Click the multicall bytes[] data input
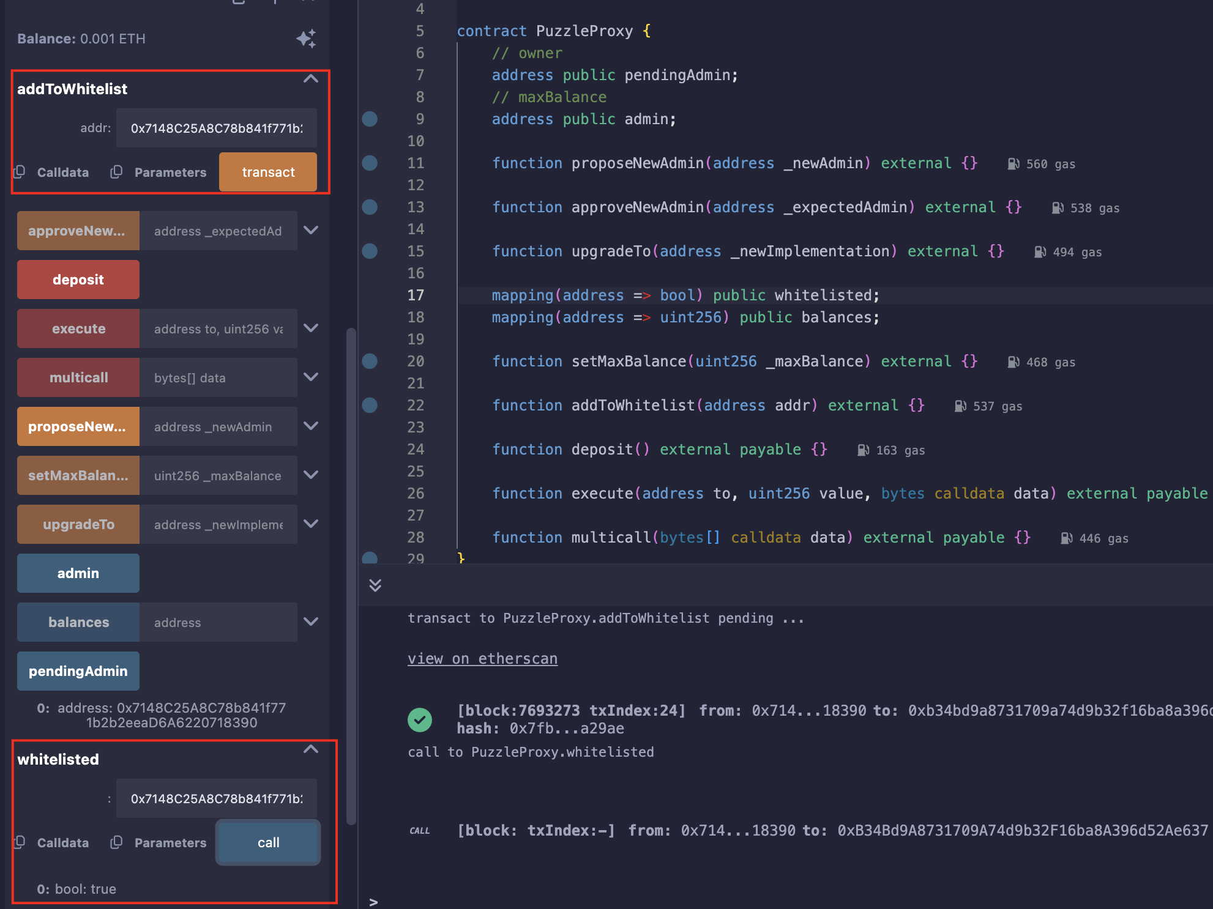Screen dimensions: 1213x909 click(218, 377)
